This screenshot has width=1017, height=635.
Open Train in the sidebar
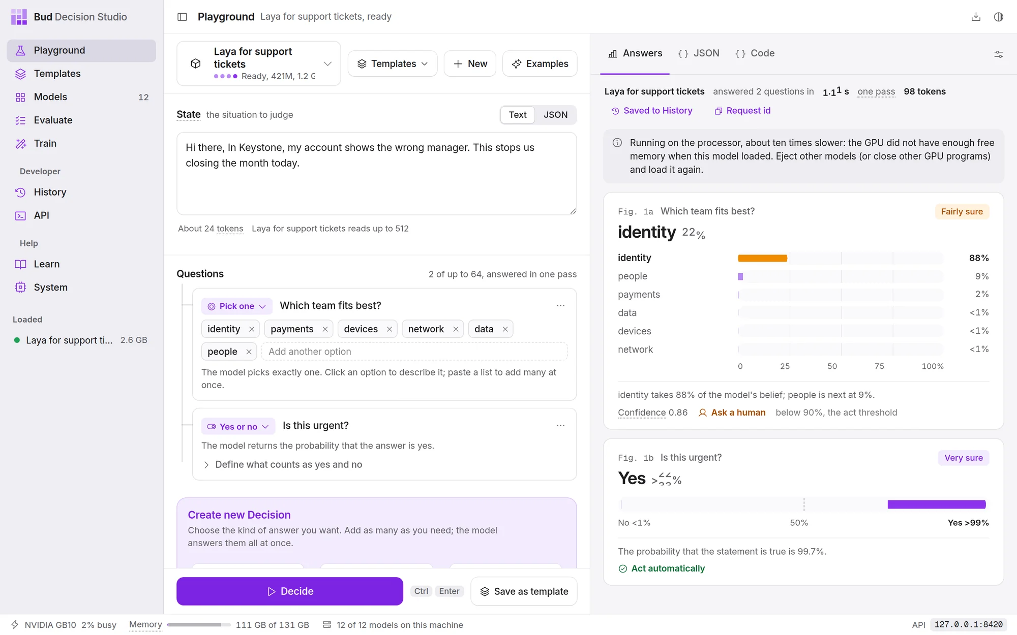(x=81, y=144)
